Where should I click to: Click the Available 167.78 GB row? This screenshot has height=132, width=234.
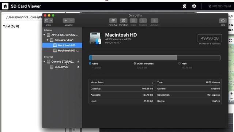[x=122, y=95]
